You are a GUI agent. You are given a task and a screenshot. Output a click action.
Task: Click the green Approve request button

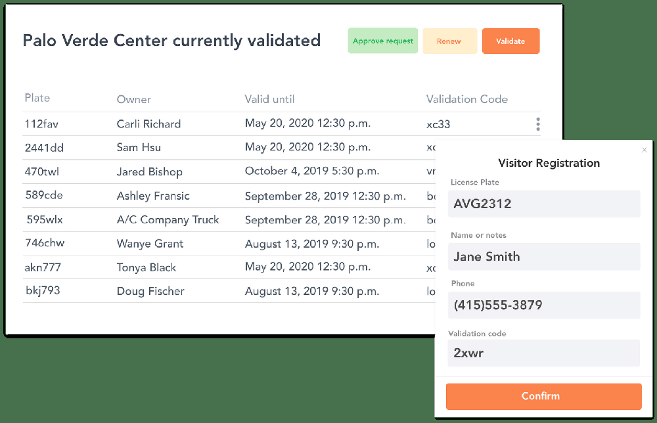(x=382, y=40)
